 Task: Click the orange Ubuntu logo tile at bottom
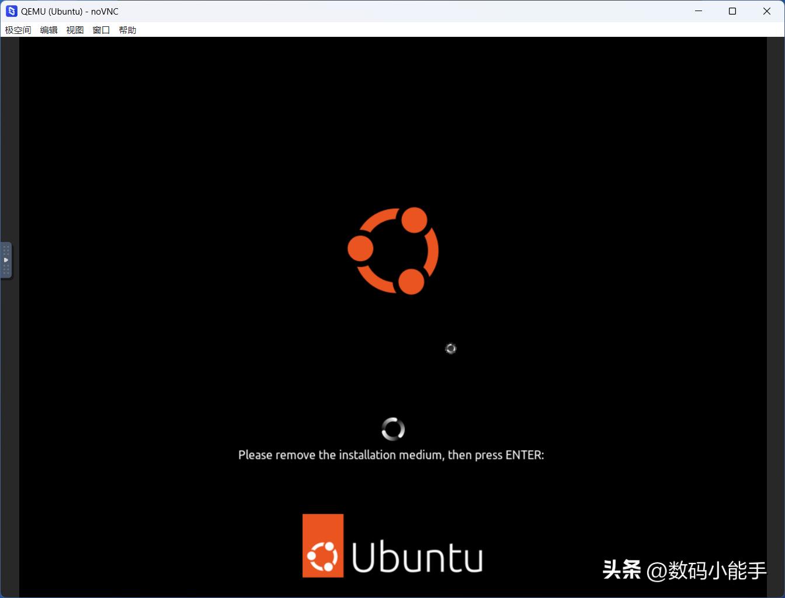point(323,545)
